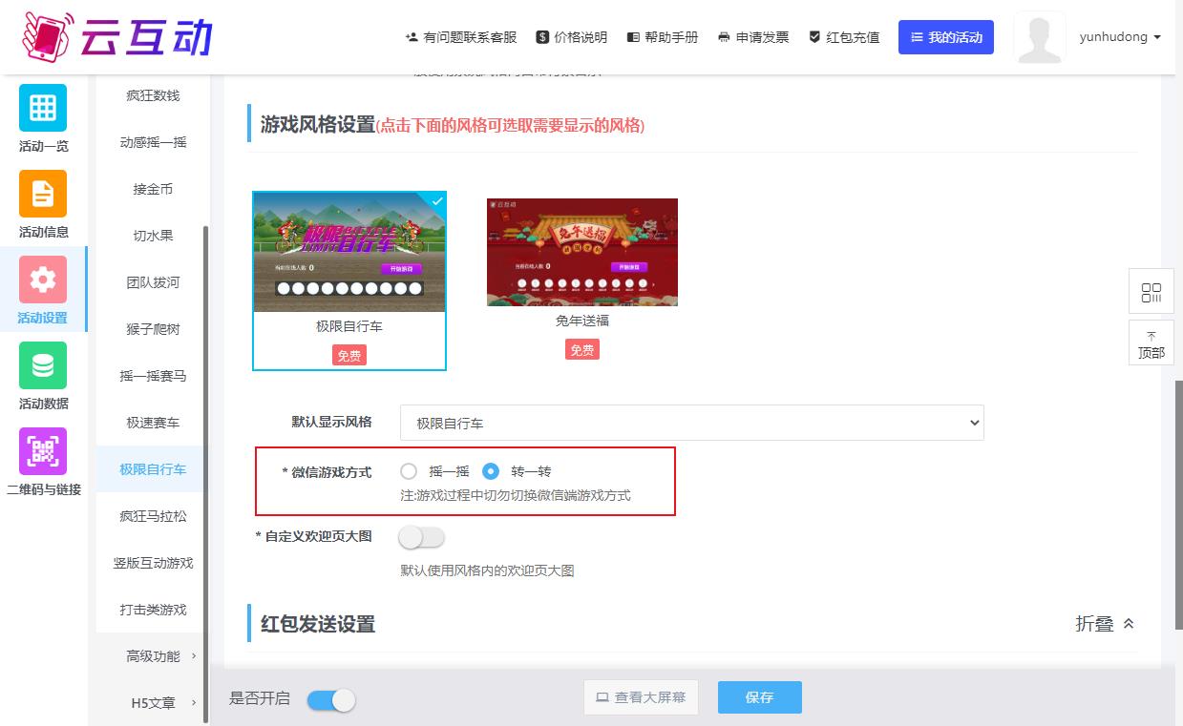This screenshot has height=726, width=1183.
Task: Toggle 自定义欢迎页大图 switch
Action: pyautogui.click(x=422, y=537)
